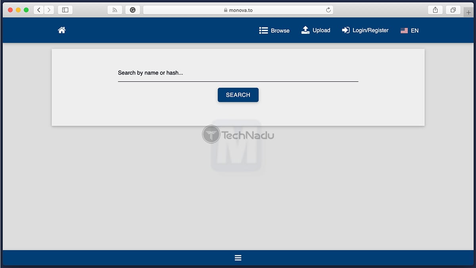Change language with the EN flag
Screen dimensions: 476x268
click(x=409, y=31)
